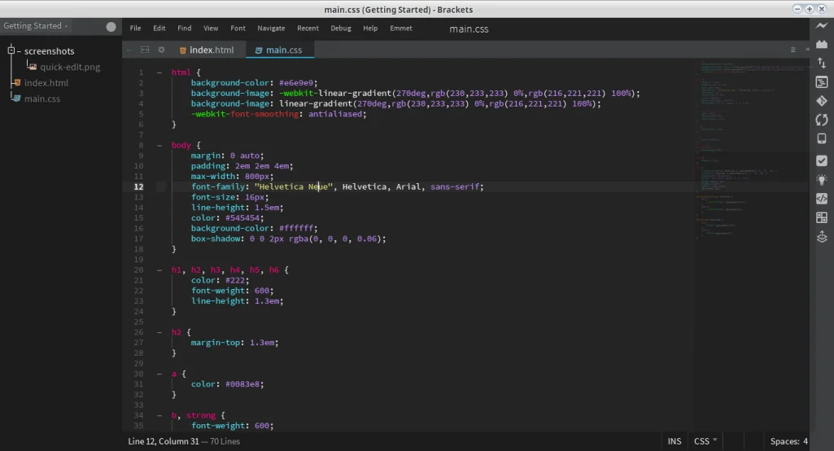
Task: Fold the h1-h6 rule at line 20
Action: click(159, 270)
